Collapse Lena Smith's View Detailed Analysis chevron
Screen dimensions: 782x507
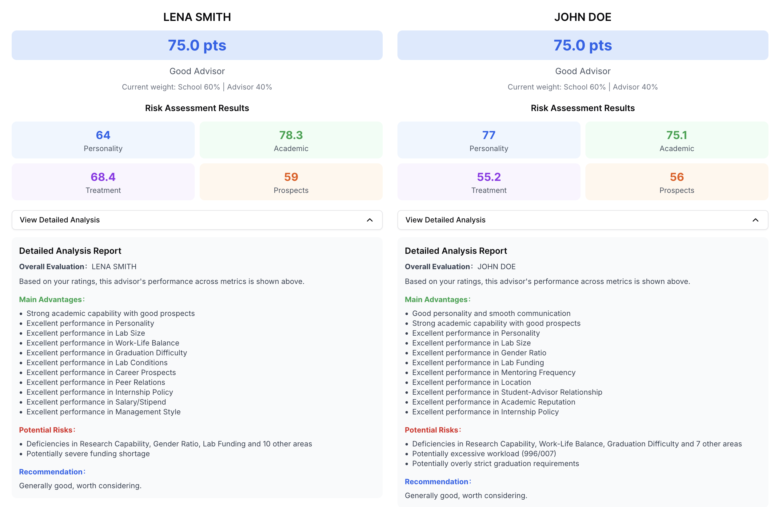click(370, 220)
